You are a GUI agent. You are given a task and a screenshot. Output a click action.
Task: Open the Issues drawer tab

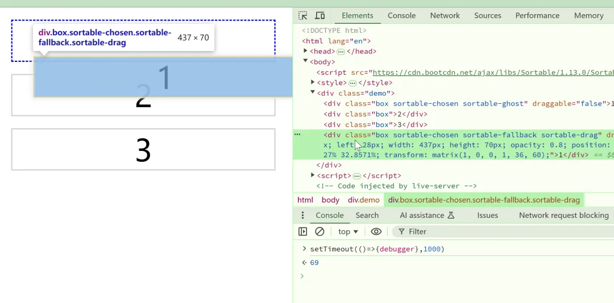(488, 216)
